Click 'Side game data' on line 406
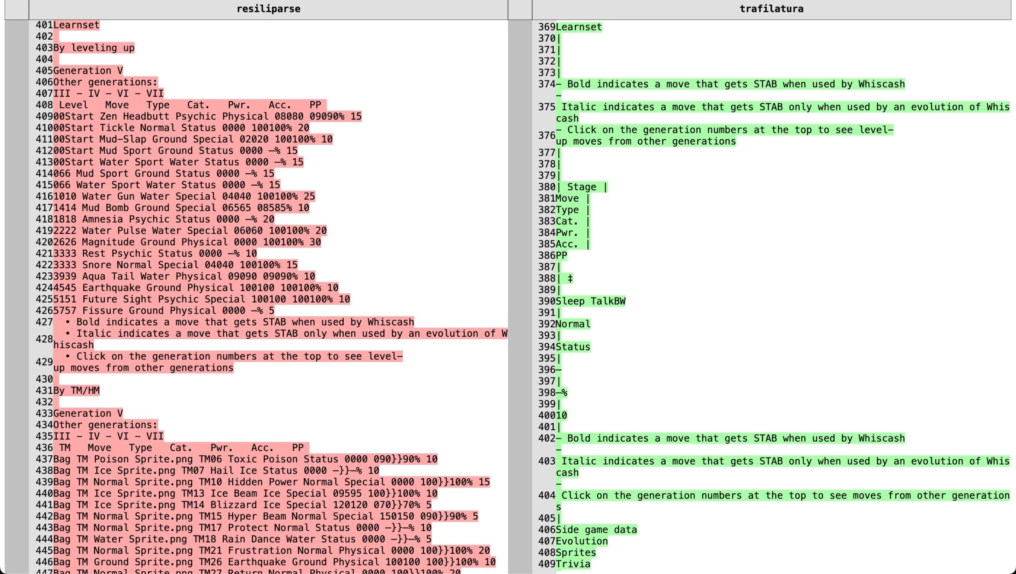 pos(596,530)
